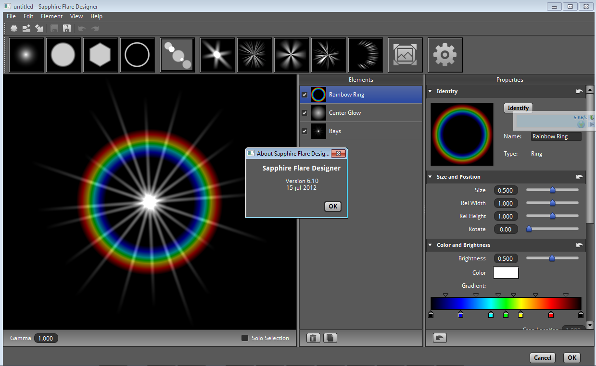Click the gear settings icon in element bar
The image size is (596, 366).
(445, 55)
